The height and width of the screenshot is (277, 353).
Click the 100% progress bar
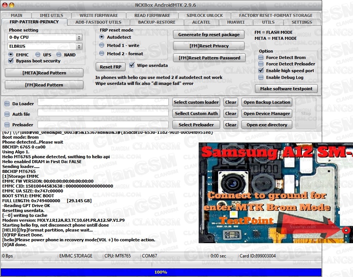click(161, 272)
